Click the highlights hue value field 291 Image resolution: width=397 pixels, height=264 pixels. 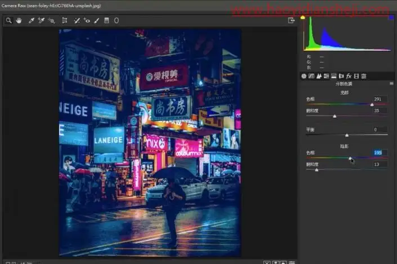(x=380, y=99)
